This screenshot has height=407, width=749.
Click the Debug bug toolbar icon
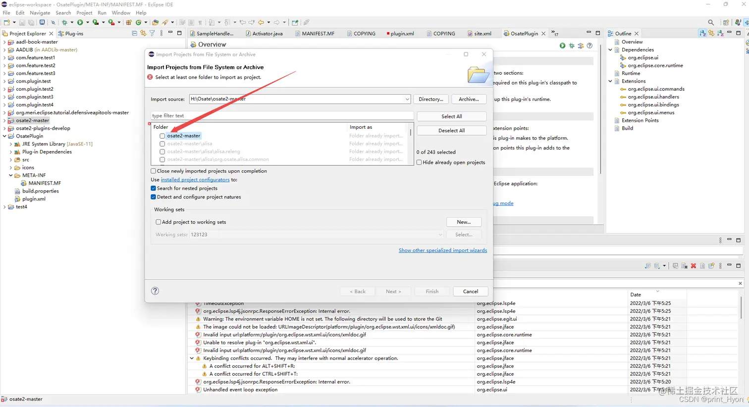pyautogui.click(x=64, y=22)
